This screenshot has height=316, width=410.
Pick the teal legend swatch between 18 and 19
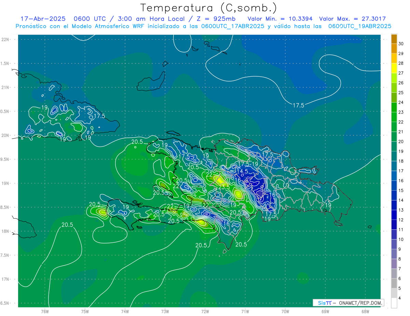[x=394, y=156]
